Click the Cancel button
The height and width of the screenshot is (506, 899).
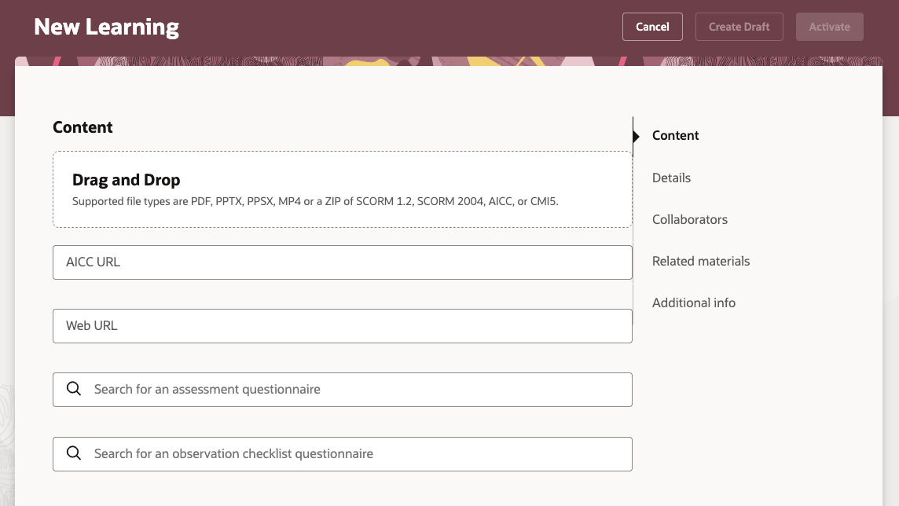pyautogui.click(x=652, y=26)
